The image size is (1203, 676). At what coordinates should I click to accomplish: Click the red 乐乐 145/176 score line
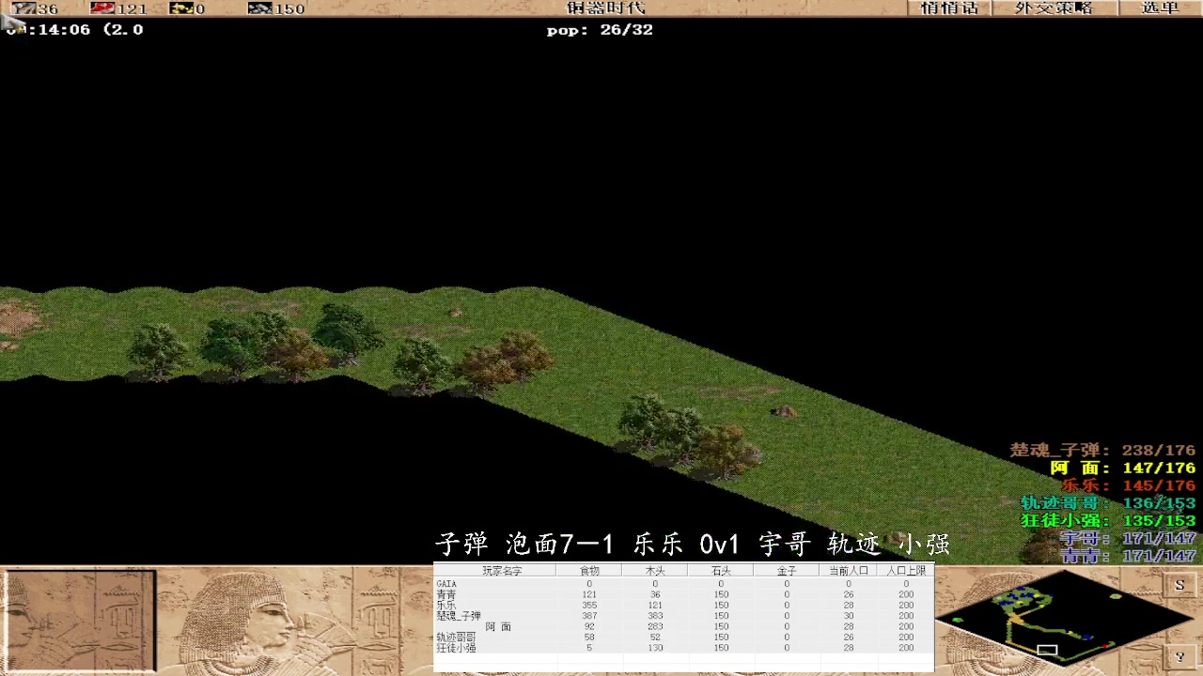click(1129, 485)
